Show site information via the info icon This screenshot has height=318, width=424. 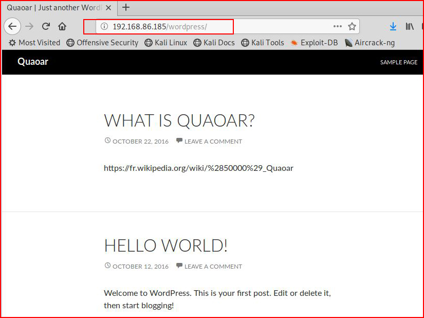104,26
